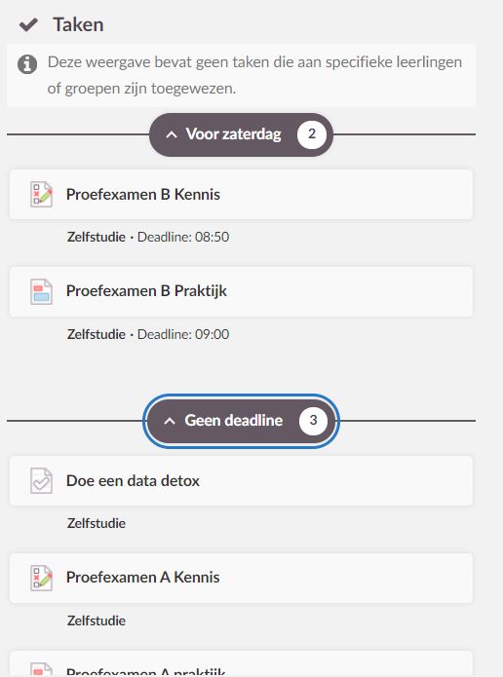Open the Proefexamen A Kennis task
Screen dimensions: 503x677
click(x=241, y=578)
